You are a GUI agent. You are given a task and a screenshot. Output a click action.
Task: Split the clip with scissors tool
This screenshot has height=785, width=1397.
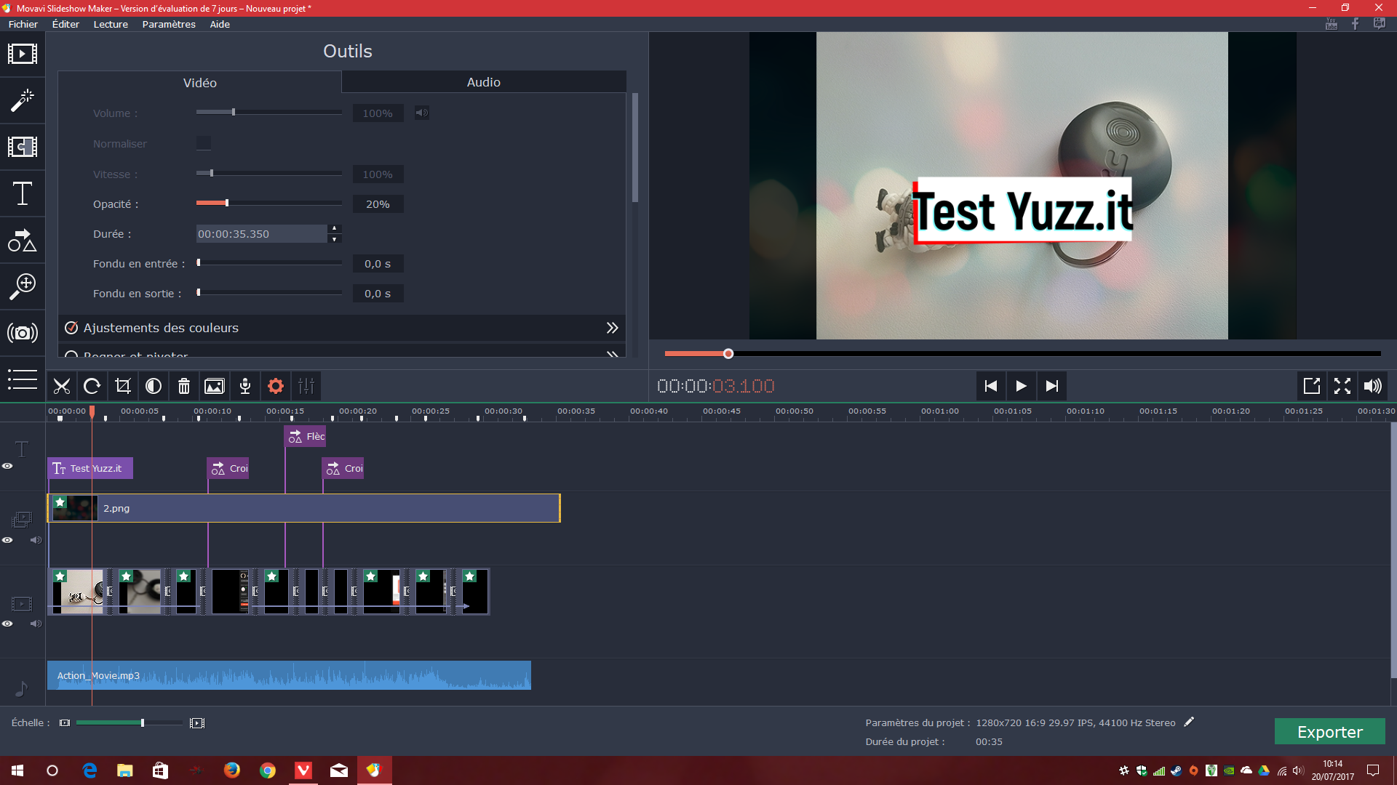(x=62, y=386)
